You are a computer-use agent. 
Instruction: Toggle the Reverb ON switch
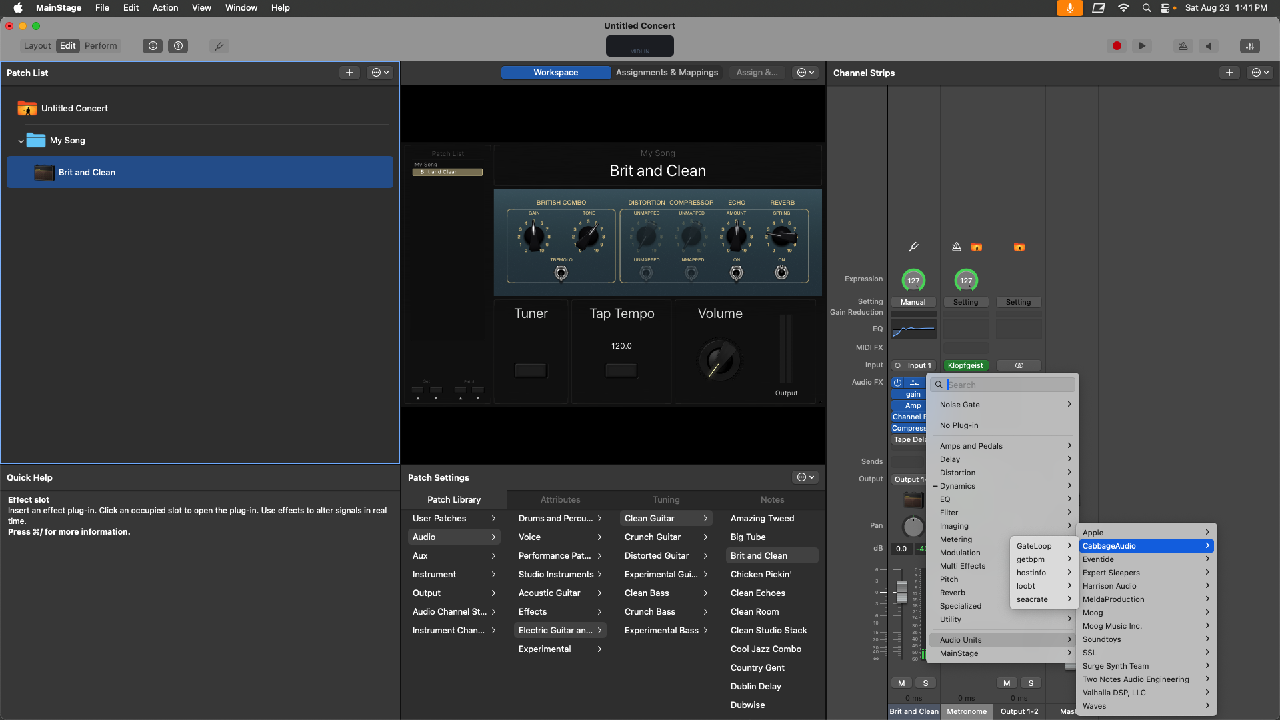pos(781,273)
